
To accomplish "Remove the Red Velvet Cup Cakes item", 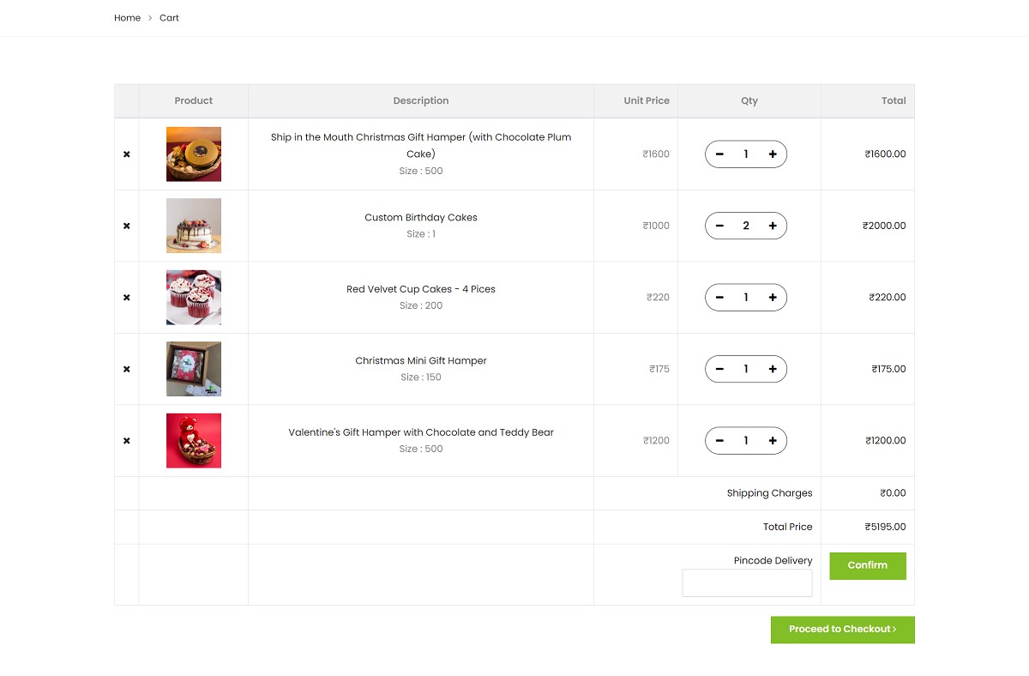I will click(126, 297).
